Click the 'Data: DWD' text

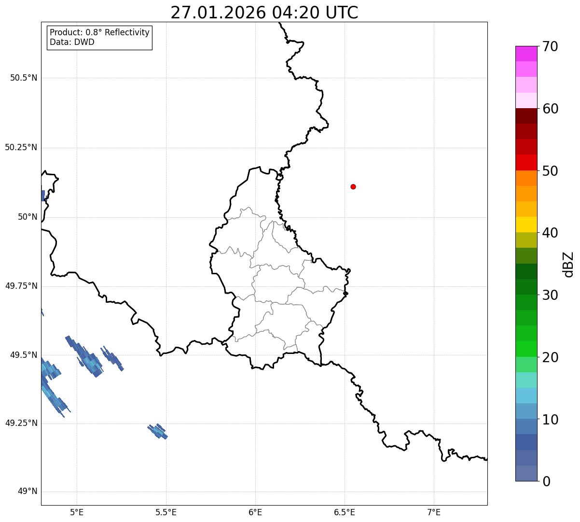pyautogui.click(x=72, y=42)
